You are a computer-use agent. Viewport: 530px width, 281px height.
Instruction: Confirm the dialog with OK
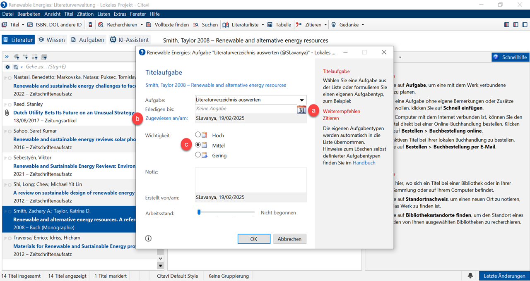pos(254,239)
